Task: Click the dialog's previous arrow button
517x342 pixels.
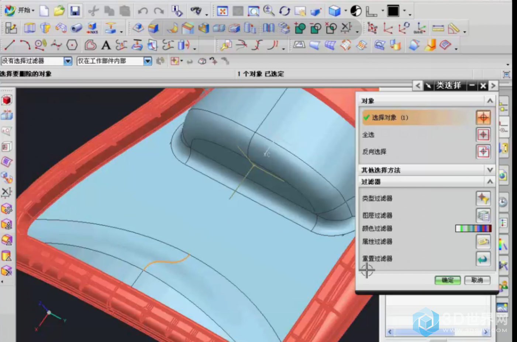Action: point(417,86)
